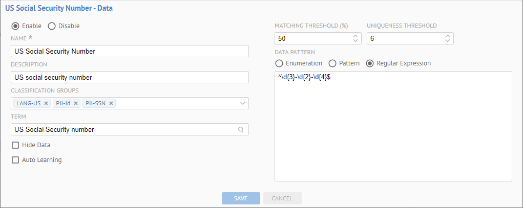Remove the LANG-US classification tag
This screenshot has height=208, width=523.
pyautogui.click(x=46, y=103)
